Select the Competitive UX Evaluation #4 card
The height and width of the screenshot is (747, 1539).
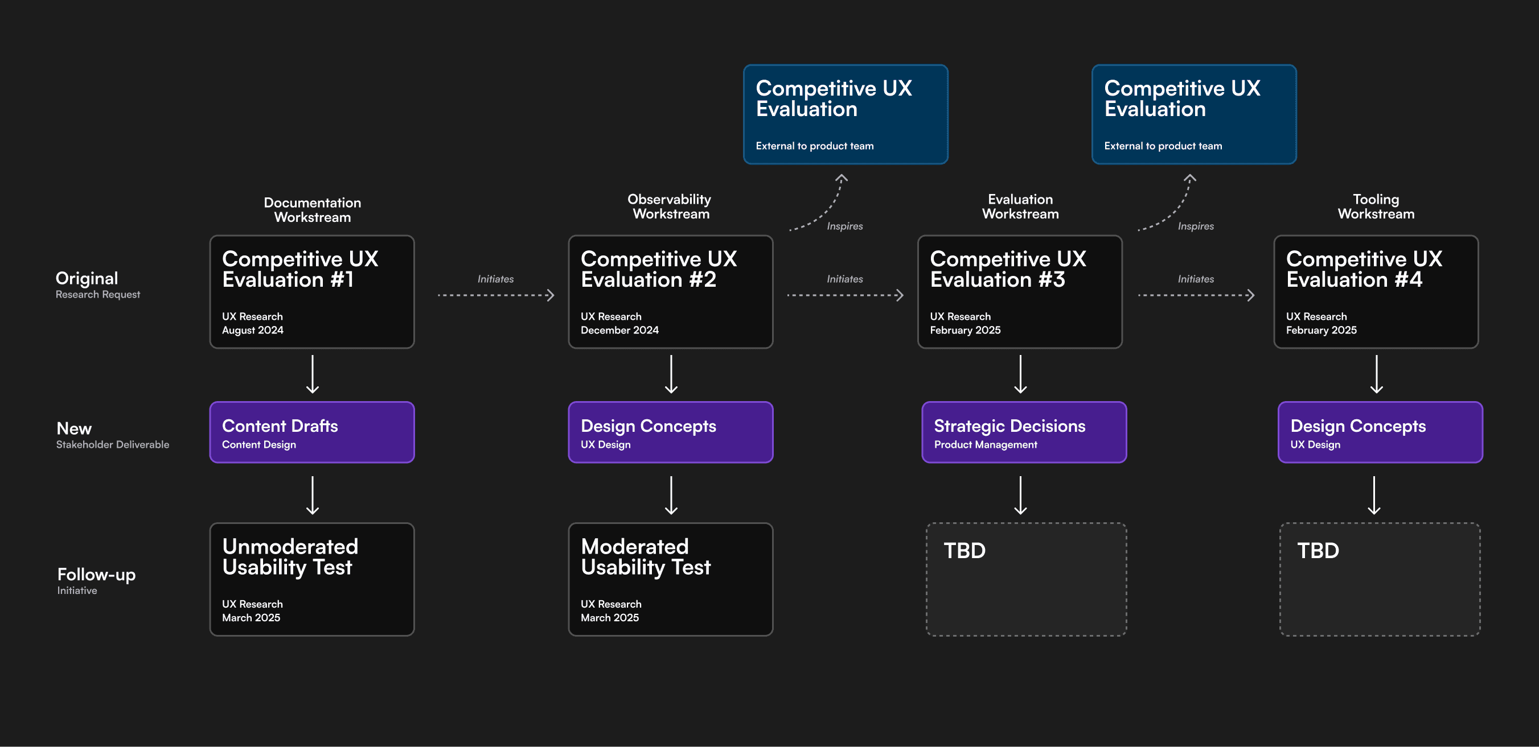1376,291
